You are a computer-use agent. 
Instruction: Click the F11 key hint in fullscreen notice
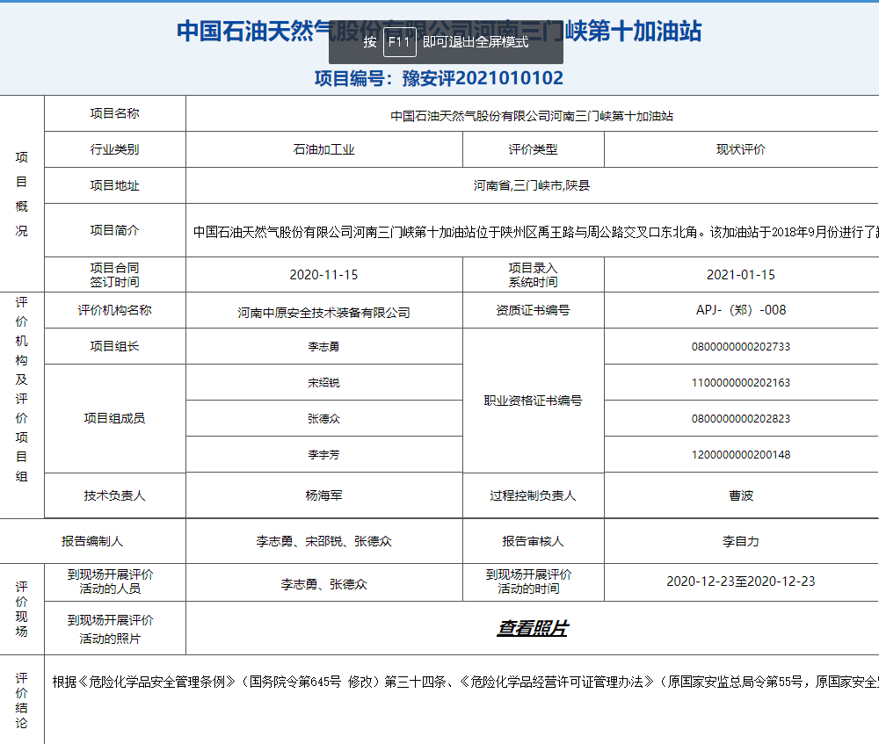tap(400, 42)
